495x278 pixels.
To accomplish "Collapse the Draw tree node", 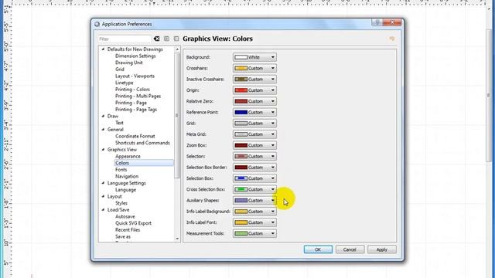I will point(103,116).
